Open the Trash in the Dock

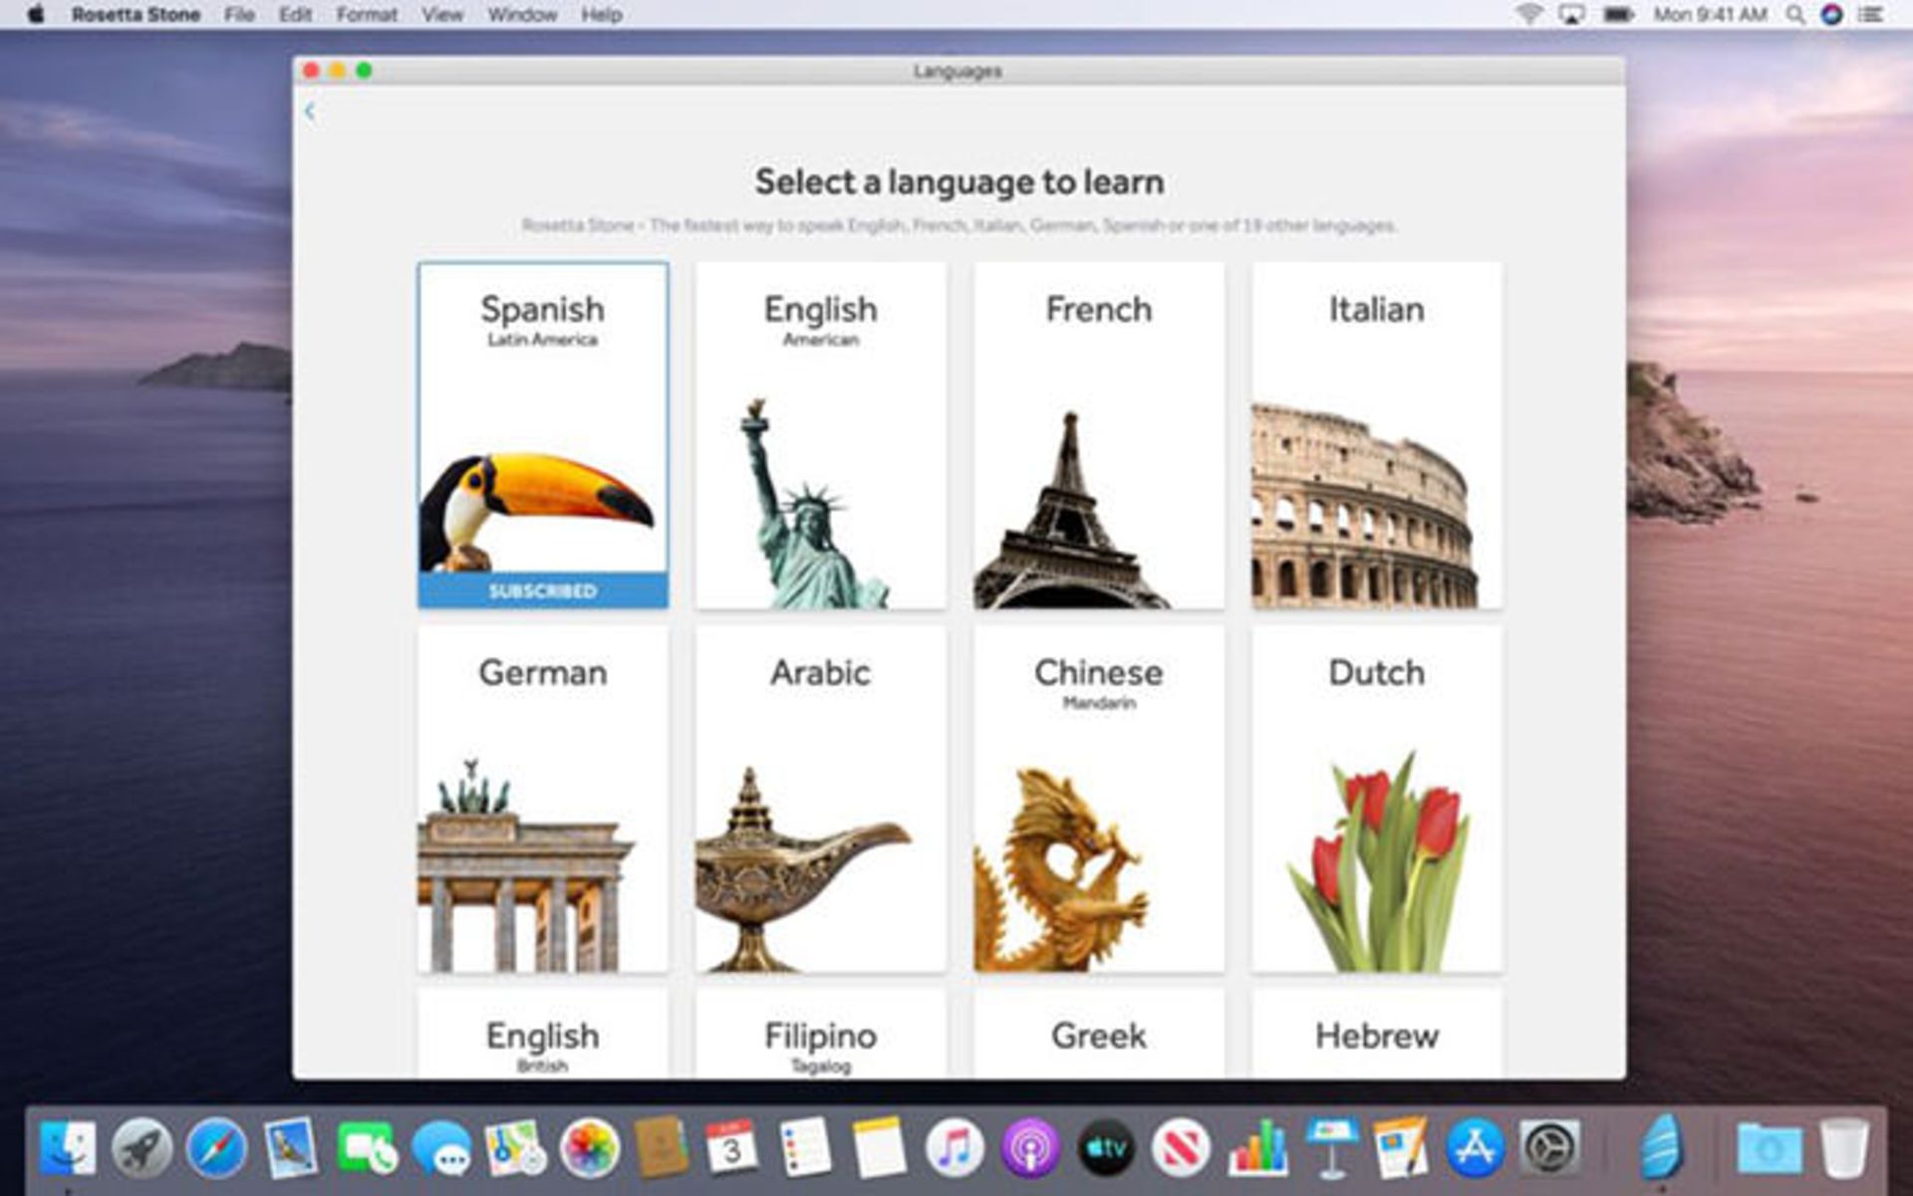[x=1844, y=1148]
